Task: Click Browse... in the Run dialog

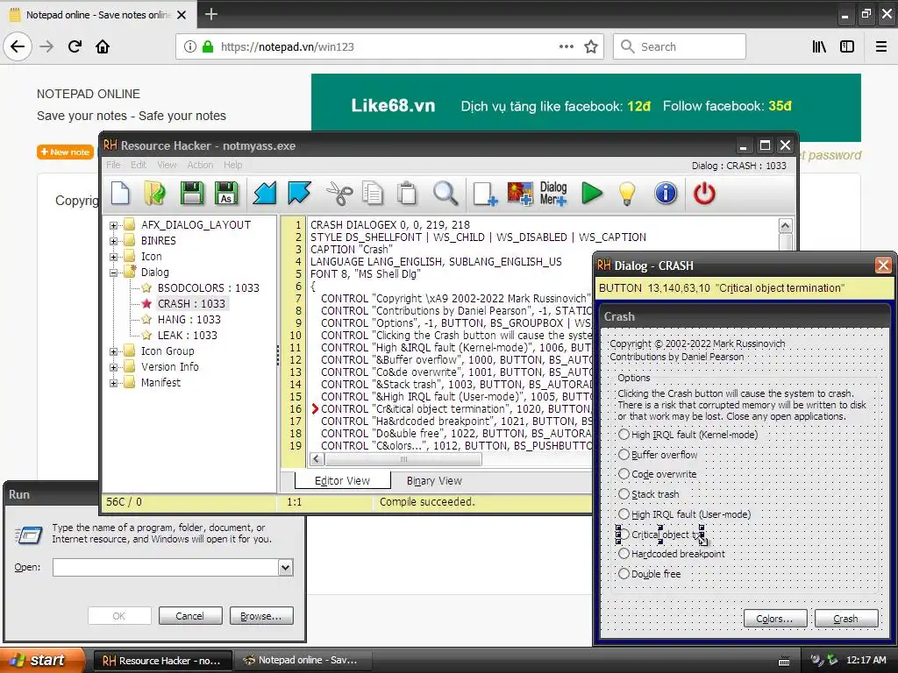Action: click(261, 616)
